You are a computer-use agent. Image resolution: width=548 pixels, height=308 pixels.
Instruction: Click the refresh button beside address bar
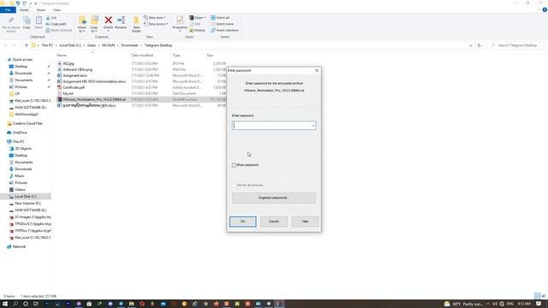click(x=479, y=45)
